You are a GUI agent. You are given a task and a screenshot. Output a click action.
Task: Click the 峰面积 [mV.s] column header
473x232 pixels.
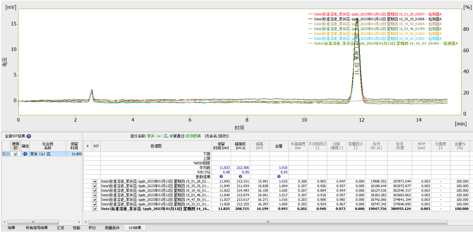(240, 146)
